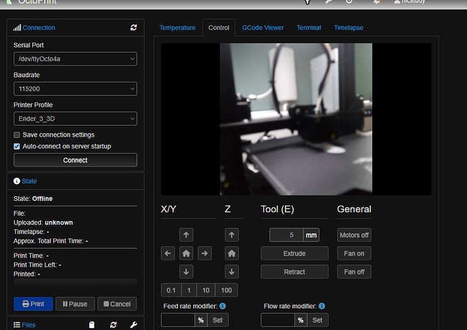Click SD card icon in Files header

click(x=92, y=325)
